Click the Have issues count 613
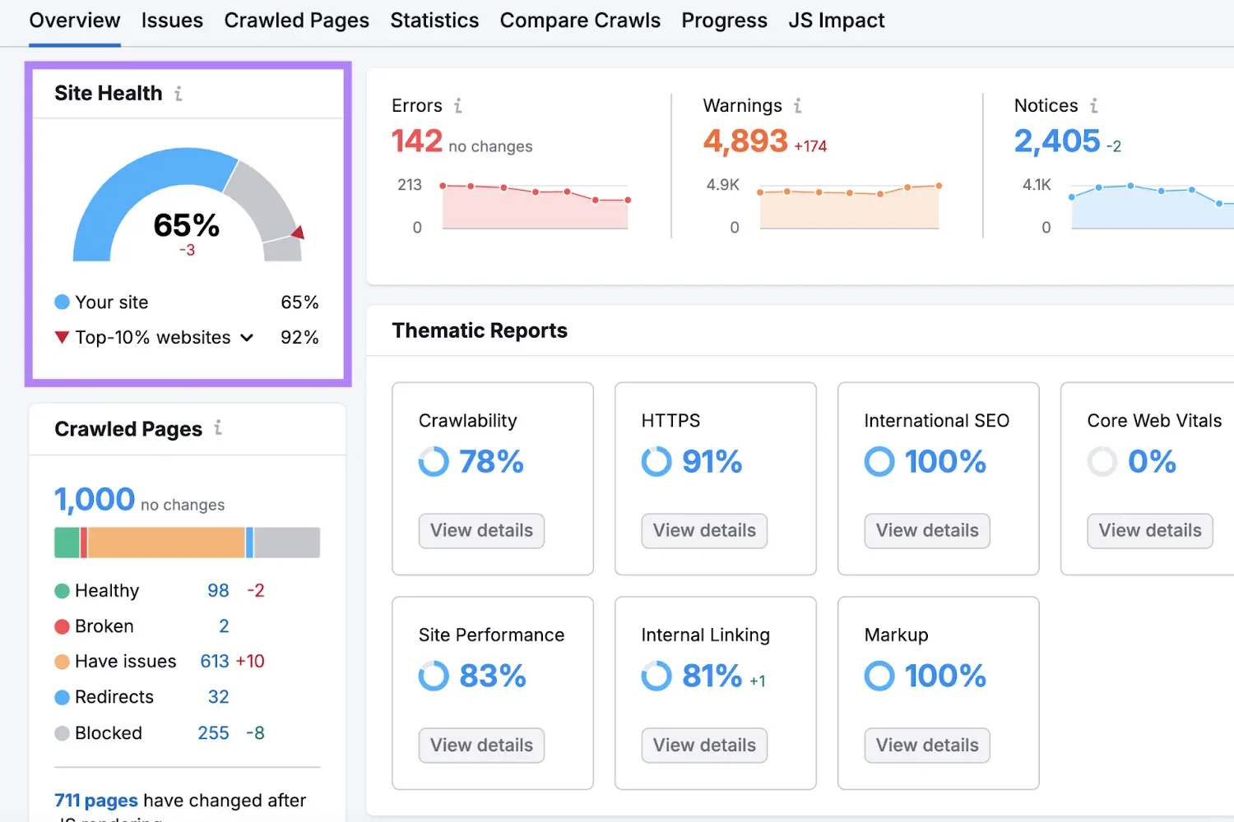 point(215,662)
